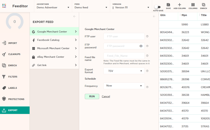
Task: Open the version options three-dot icon
Action: [113, 8]
